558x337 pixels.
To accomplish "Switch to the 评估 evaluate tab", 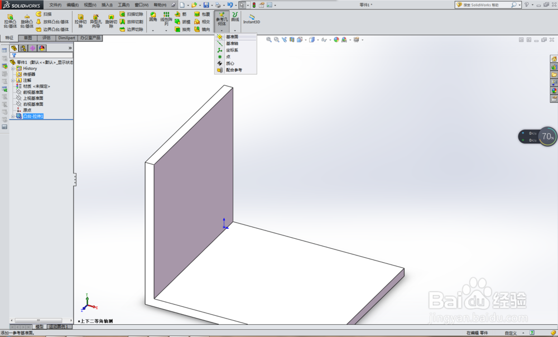I will [x=47, y=38].
